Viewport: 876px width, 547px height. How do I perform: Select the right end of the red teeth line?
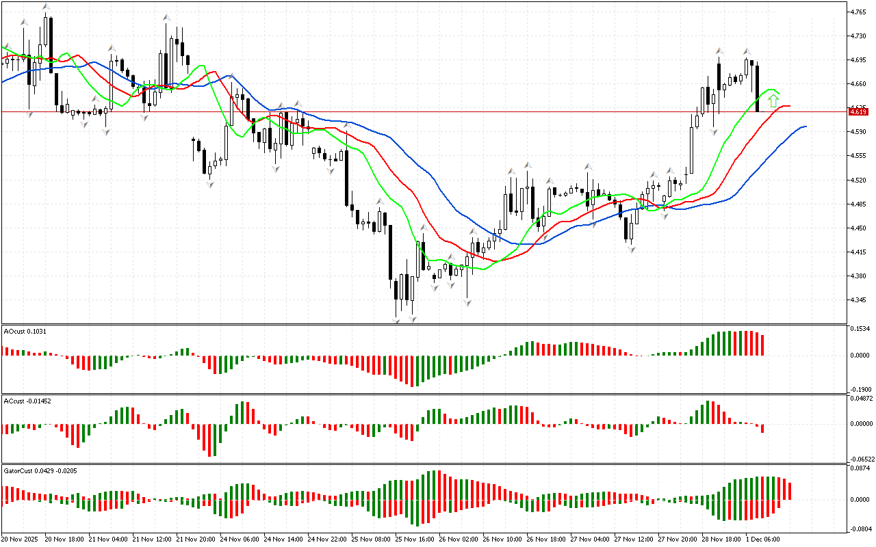point(788,106)
